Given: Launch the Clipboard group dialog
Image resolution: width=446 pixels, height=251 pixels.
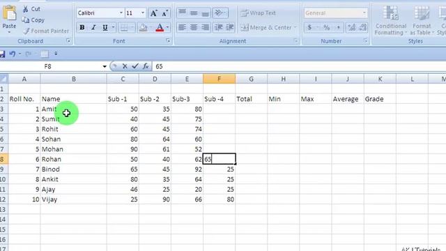Looking at the screenshot, I should click(x=68, y=41).
